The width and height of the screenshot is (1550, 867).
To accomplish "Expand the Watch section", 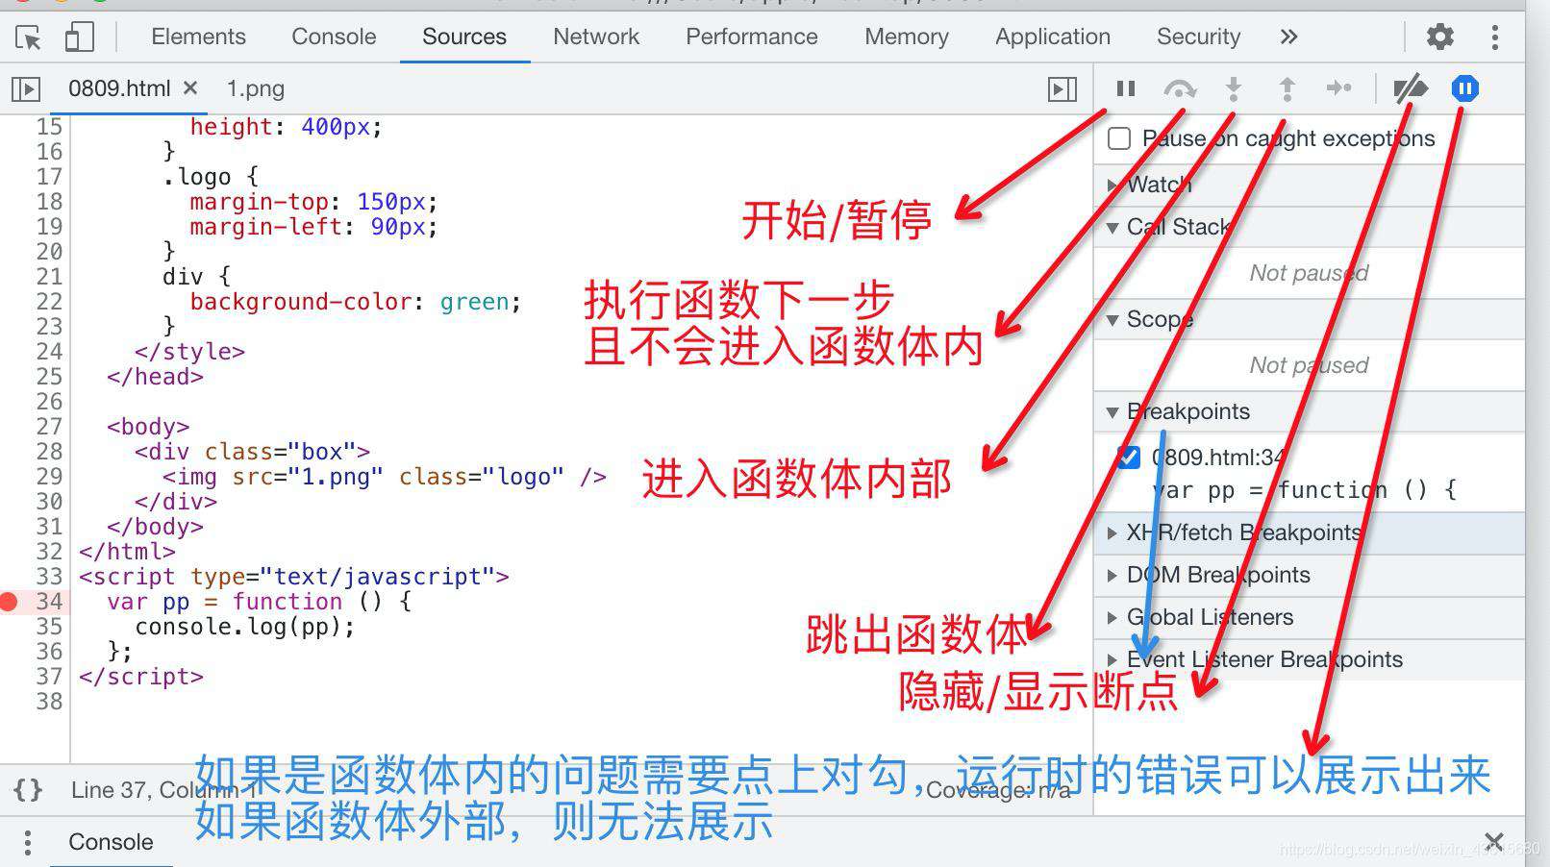I will pos(1112,185).
